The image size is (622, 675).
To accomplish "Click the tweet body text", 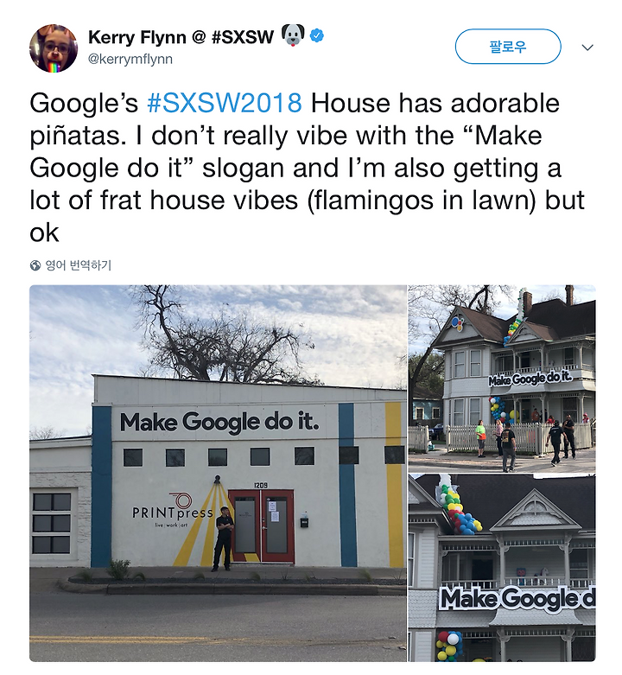I will pos(308,168).
